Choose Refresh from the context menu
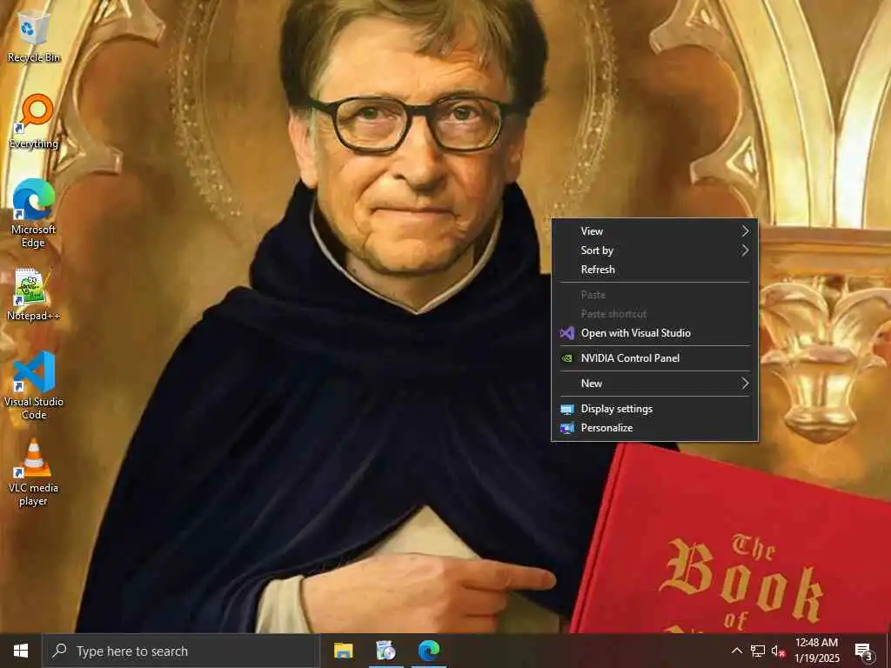The height and width of the screenshot is (668, 891). point(654,270)
